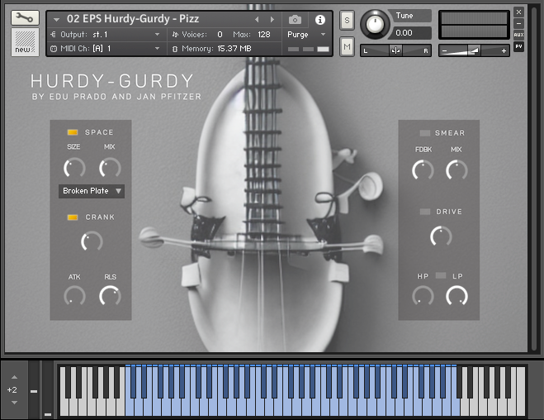Toggle the CRANK switch
544x420 pixels.
[x=73, y=217]
